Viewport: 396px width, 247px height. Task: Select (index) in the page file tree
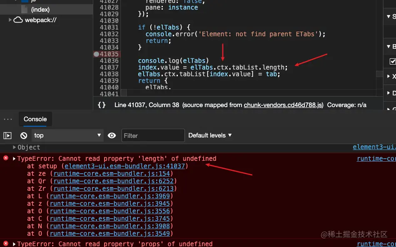[40, 9]
